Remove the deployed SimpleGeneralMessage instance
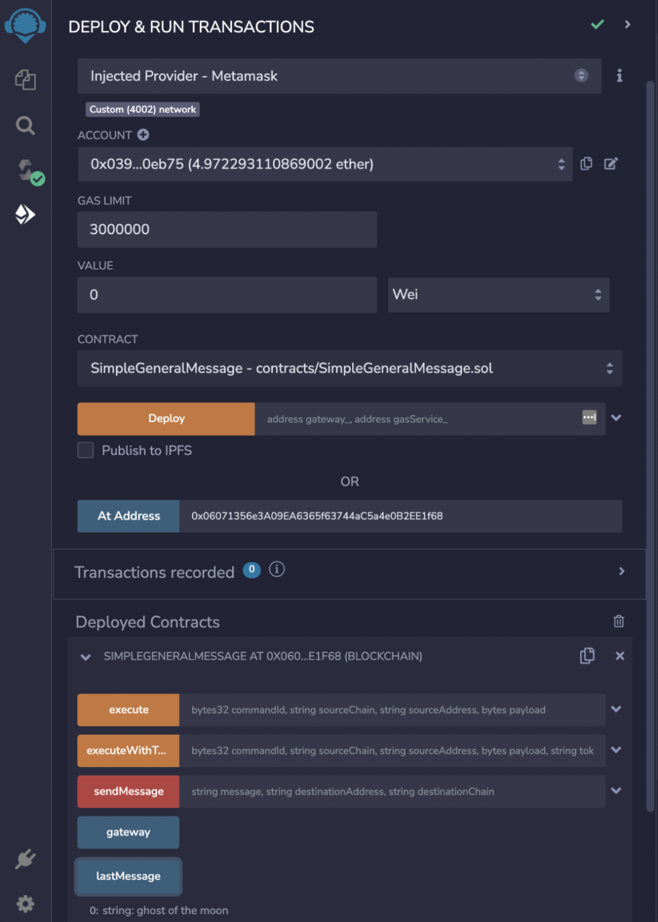The image size is (658, 922). coord(620,656)
